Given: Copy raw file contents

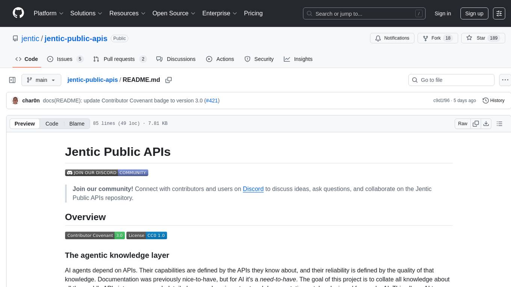Looking at the screenshot, I should [476, 124].
